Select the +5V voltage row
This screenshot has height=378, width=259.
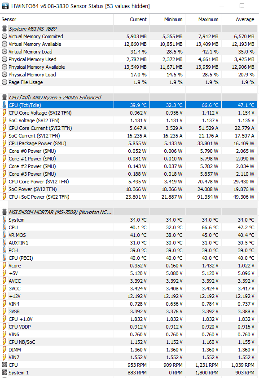(x=129, y=273)
